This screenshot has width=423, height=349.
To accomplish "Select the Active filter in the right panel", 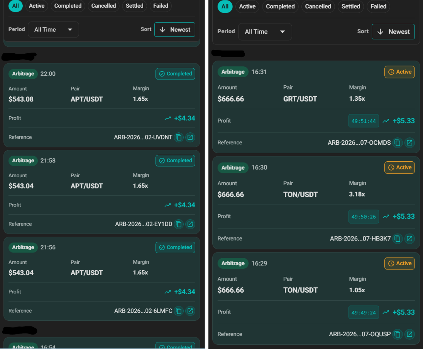I will tap(247, 6).
